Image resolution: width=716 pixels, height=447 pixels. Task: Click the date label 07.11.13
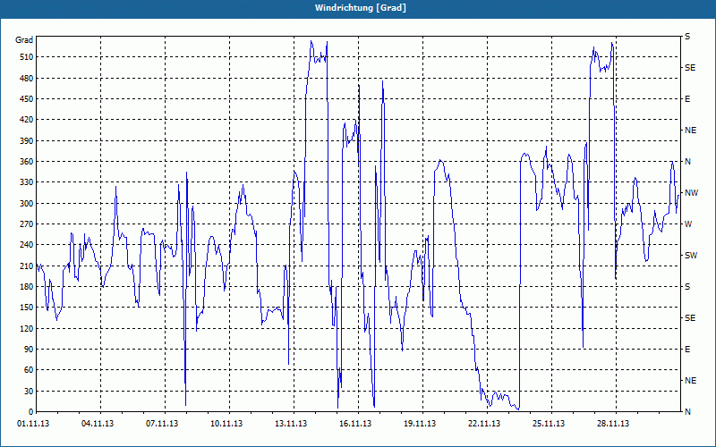pos(162,424)
